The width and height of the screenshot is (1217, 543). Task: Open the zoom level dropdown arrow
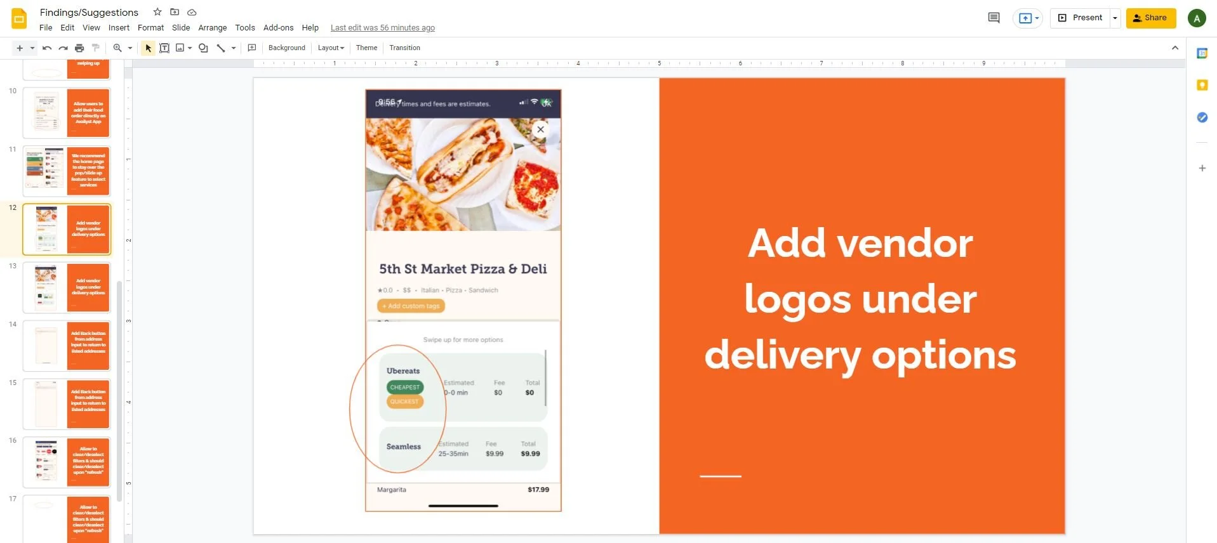pyautogui.click(x=130, y=48)
